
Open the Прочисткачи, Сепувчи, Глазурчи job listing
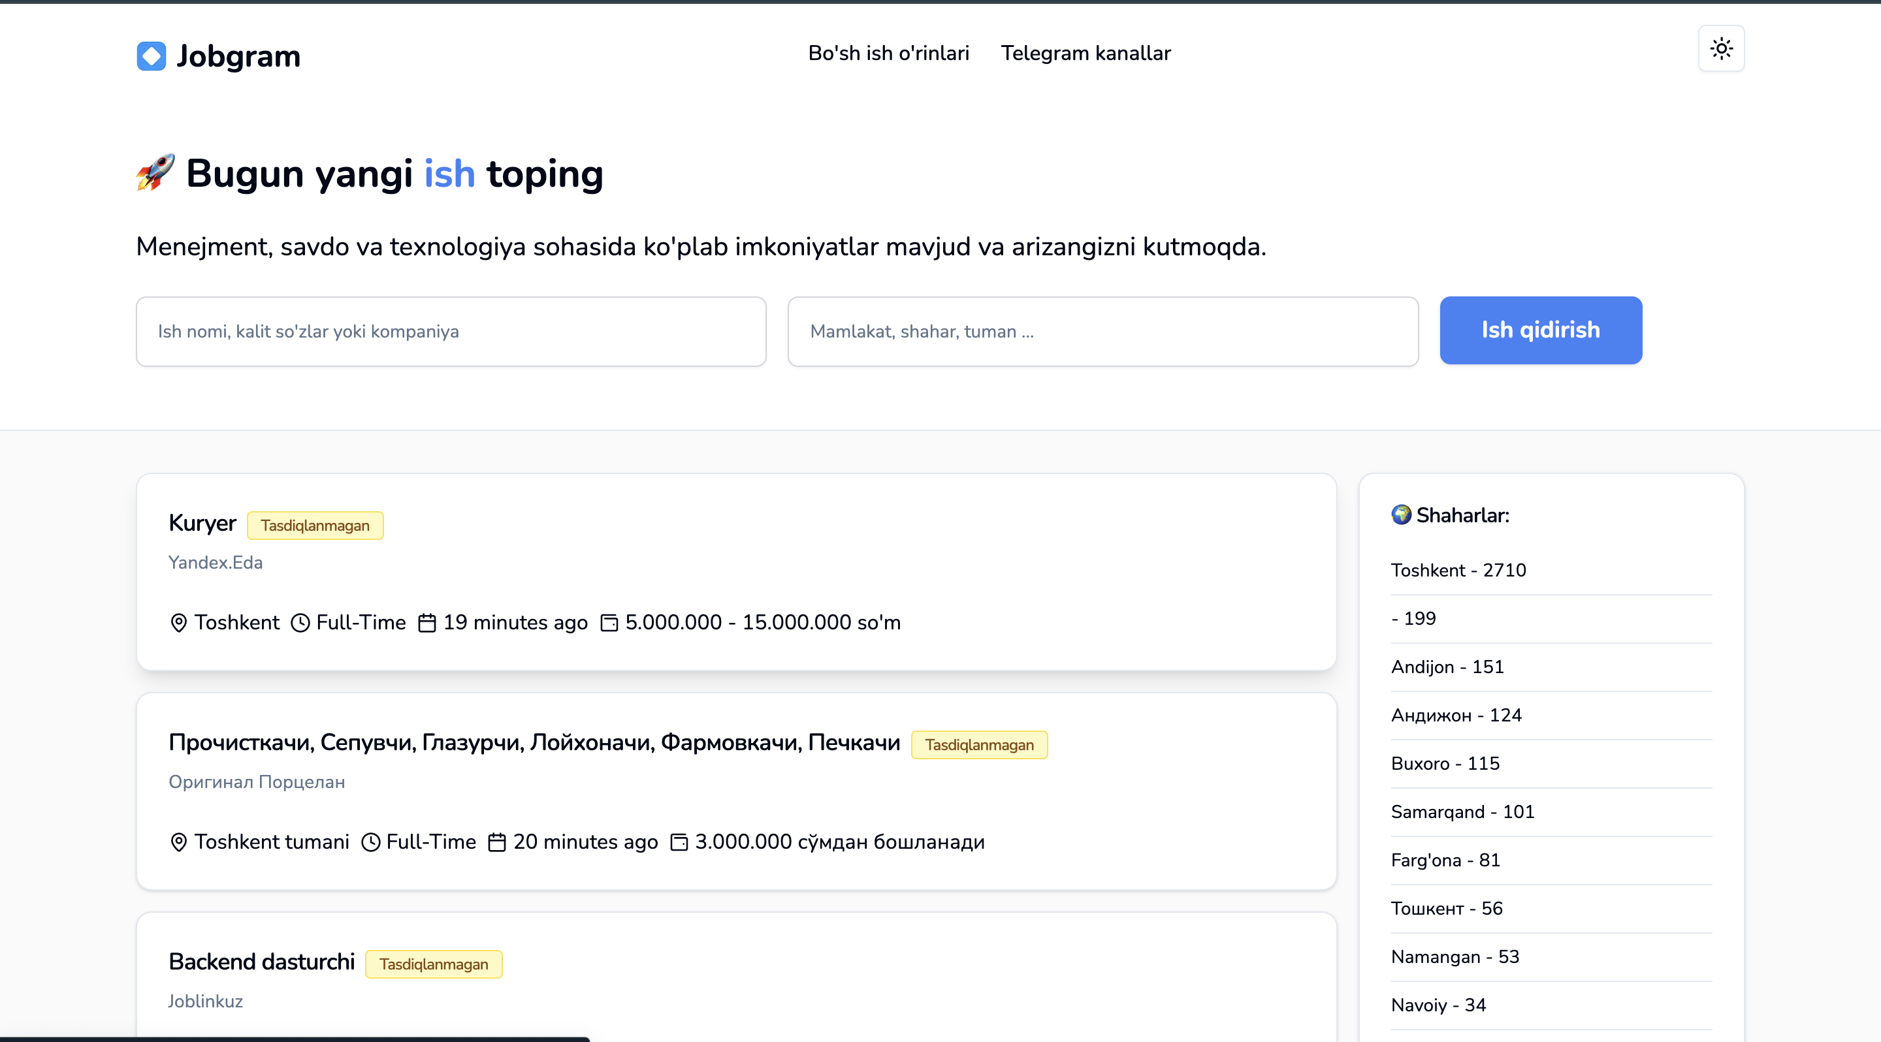(x=534, y=742)
